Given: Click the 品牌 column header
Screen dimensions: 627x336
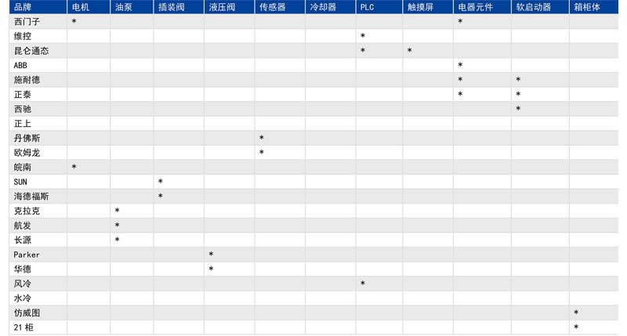Looking at the screenshot, I should pyautogui.click(x=23, y=7).
